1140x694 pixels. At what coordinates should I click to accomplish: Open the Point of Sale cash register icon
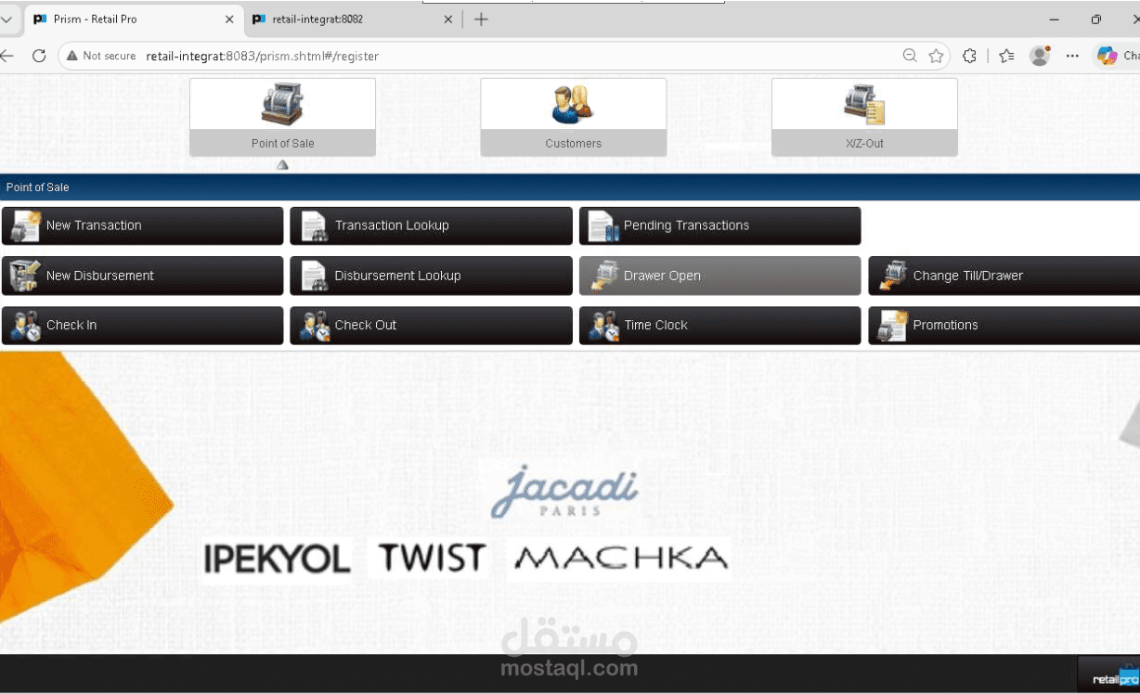click(x=282, y=104)
